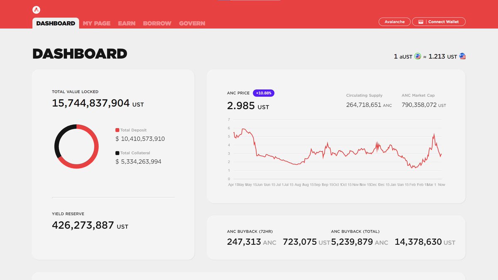This screenshot has width=498, height=280.
Task: Click the aUST token icon
Action: [417, 56]
